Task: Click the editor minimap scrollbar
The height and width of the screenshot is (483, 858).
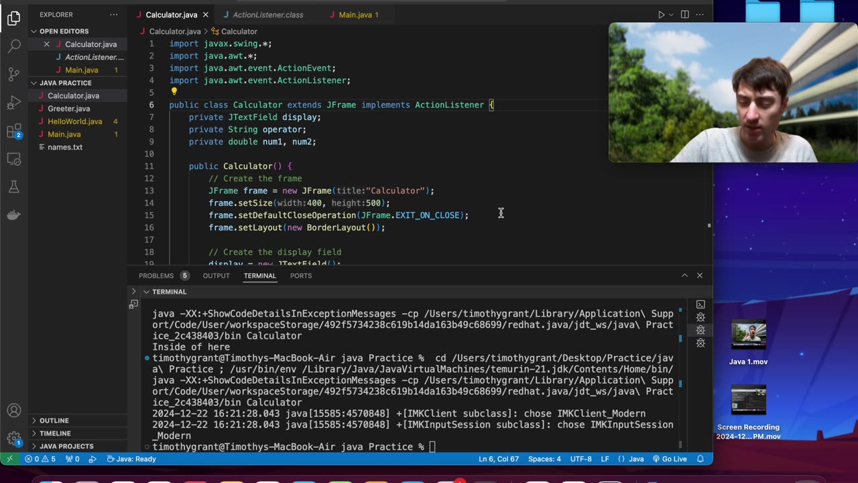Action: (709, 225)
